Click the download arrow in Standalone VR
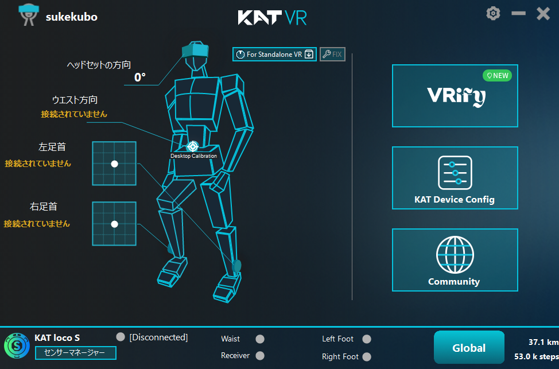The height and width of the screenshot is (369, 559). (x=309, y=54)
